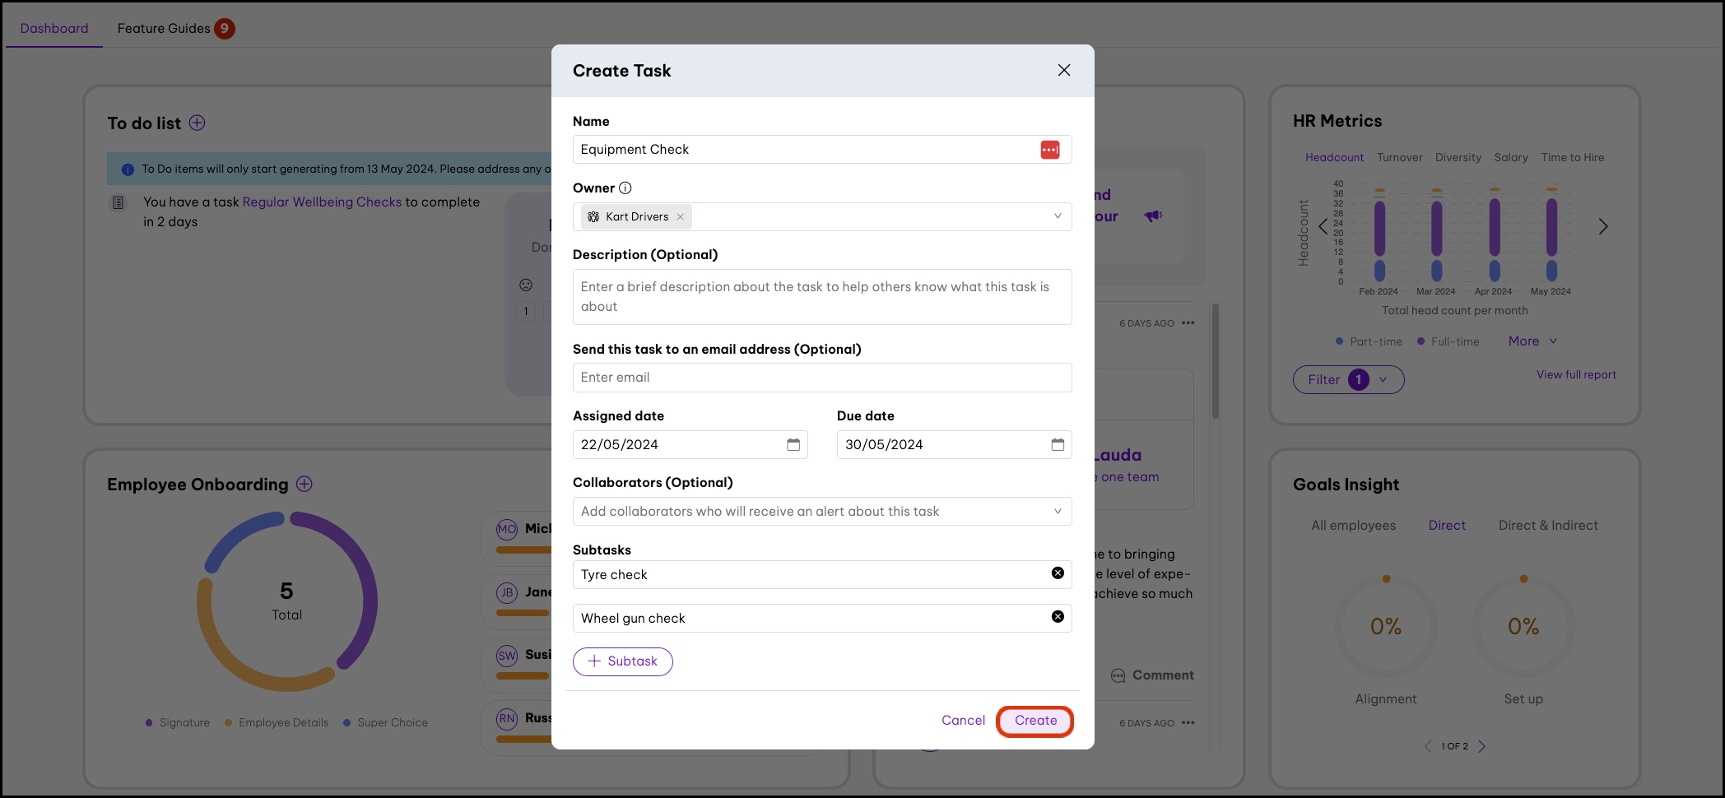The height and width of the screenshot is (798, 1725).
Task: Add new Employee Onboarding entry
Action: pos(305,484)
